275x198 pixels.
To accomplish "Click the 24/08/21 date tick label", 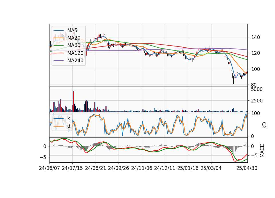I will (96, 168).
